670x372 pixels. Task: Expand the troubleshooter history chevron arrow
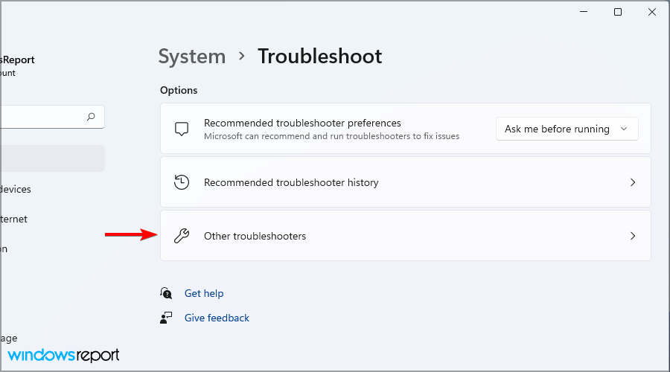[x=633, y=182]
